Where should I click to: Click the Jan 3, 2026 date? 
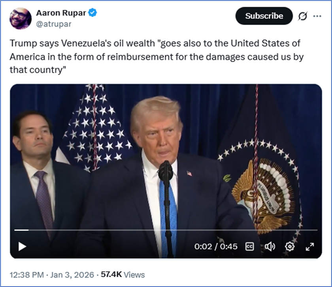pyautogui.click(x=72, y=275)
